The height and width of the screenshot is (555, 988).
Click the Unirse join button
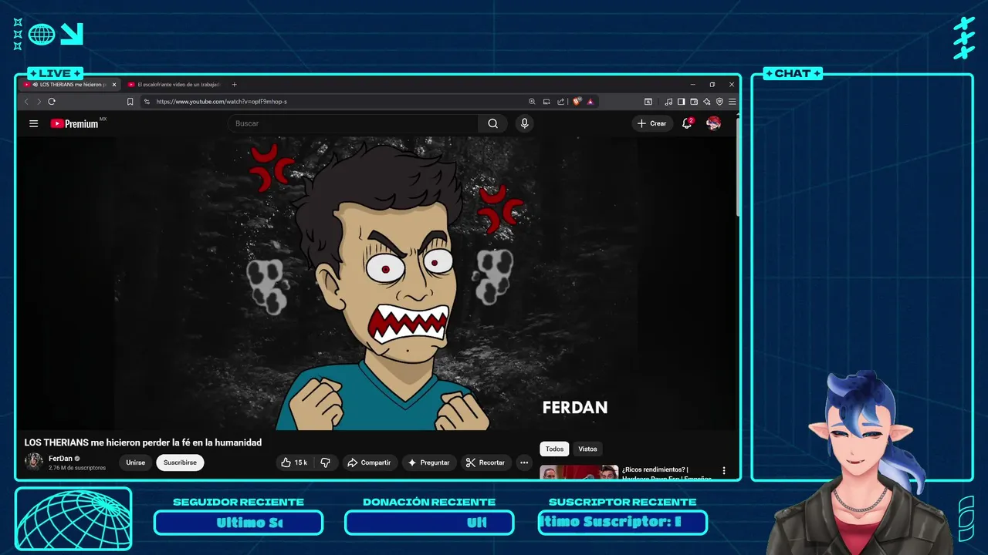(x=135, y=462)
